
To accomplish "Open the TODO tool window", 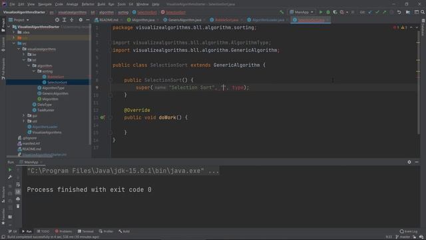I will 43,231.
